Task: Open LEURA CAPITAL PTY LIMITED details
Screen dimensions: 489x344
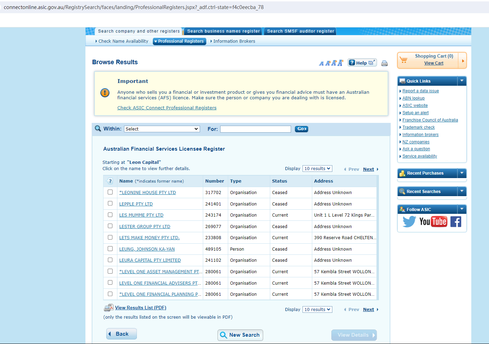Action: [150, 260]
